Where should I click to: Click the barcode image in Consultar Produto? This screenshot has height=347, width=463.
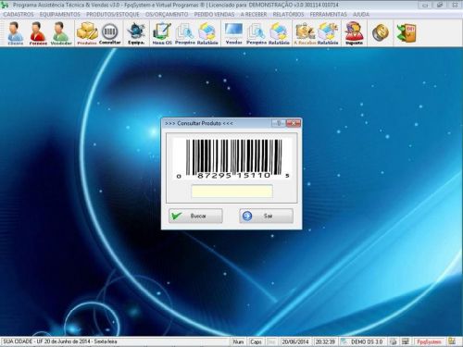(233, 159)
